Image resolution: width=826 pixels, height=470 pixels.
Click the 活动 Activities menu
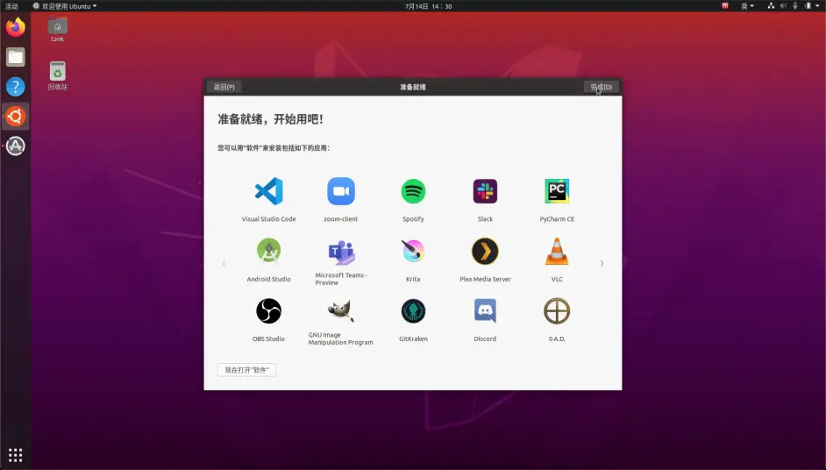click(x=11, y=6)
